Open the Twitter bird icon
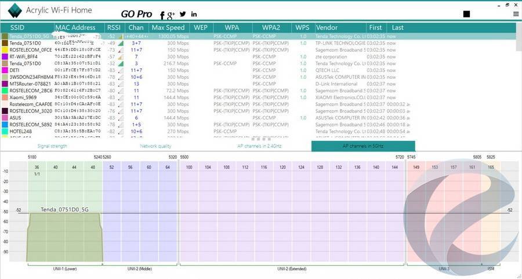Viewport: 522px width, 279px height. point(183,14)
